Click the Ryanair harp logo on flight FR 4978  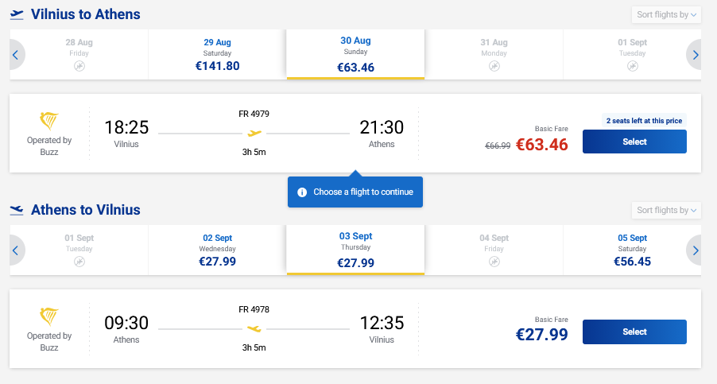coord(49,316)
